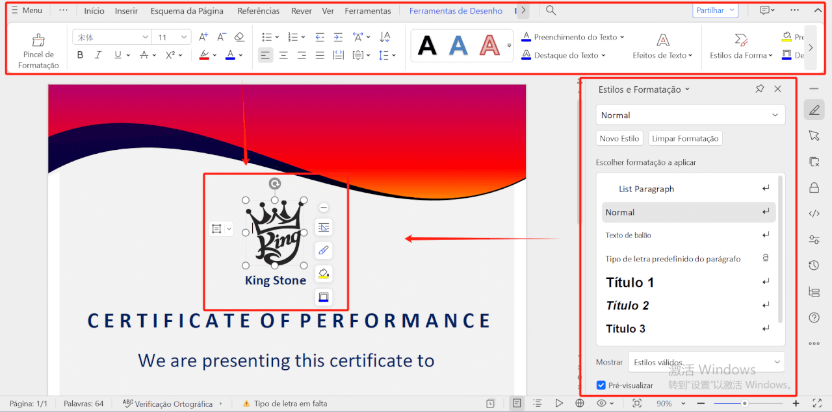Click the clear formatting eraser icon
Viewport: 832px width, 412px height.
coord(239,37)
